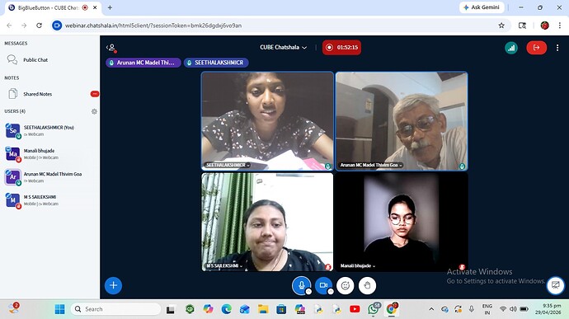Open the red Shared Notes unread badge
This screenshot has height=319, width=569.
coord(94,94)
